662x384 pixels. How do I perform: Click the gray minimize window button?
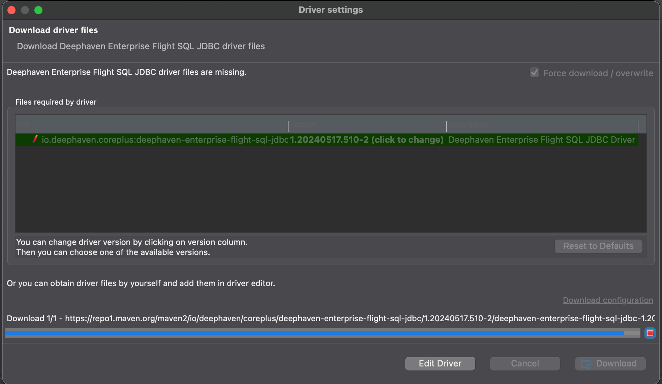pos(25,10)
